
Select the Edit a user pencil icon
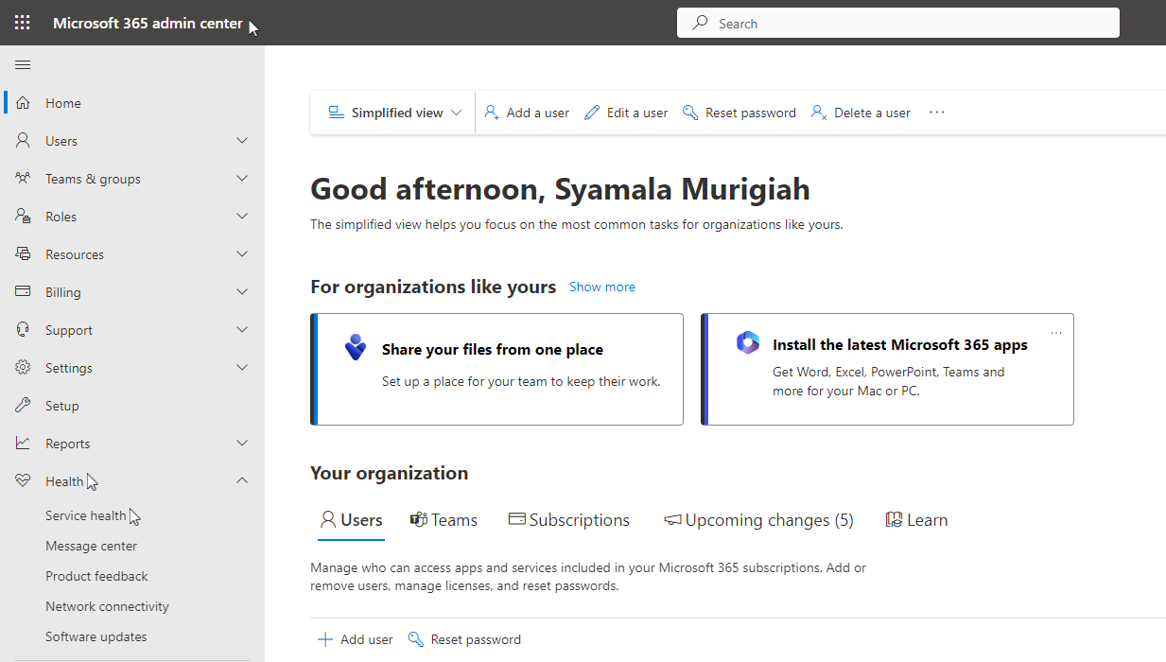point(591,112)
